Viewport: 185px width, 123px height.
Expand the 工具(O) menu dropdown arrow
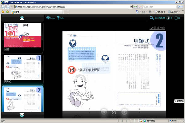(179, 12)
